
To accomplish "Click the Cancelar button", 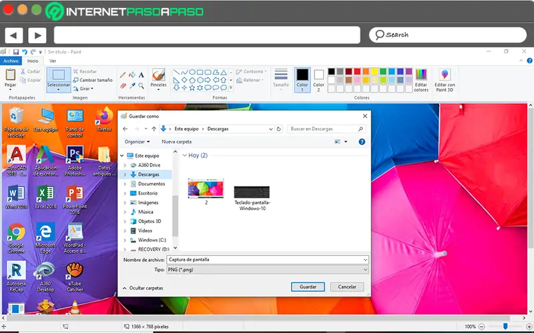I will pyautogui.click(x=347, y=287).
